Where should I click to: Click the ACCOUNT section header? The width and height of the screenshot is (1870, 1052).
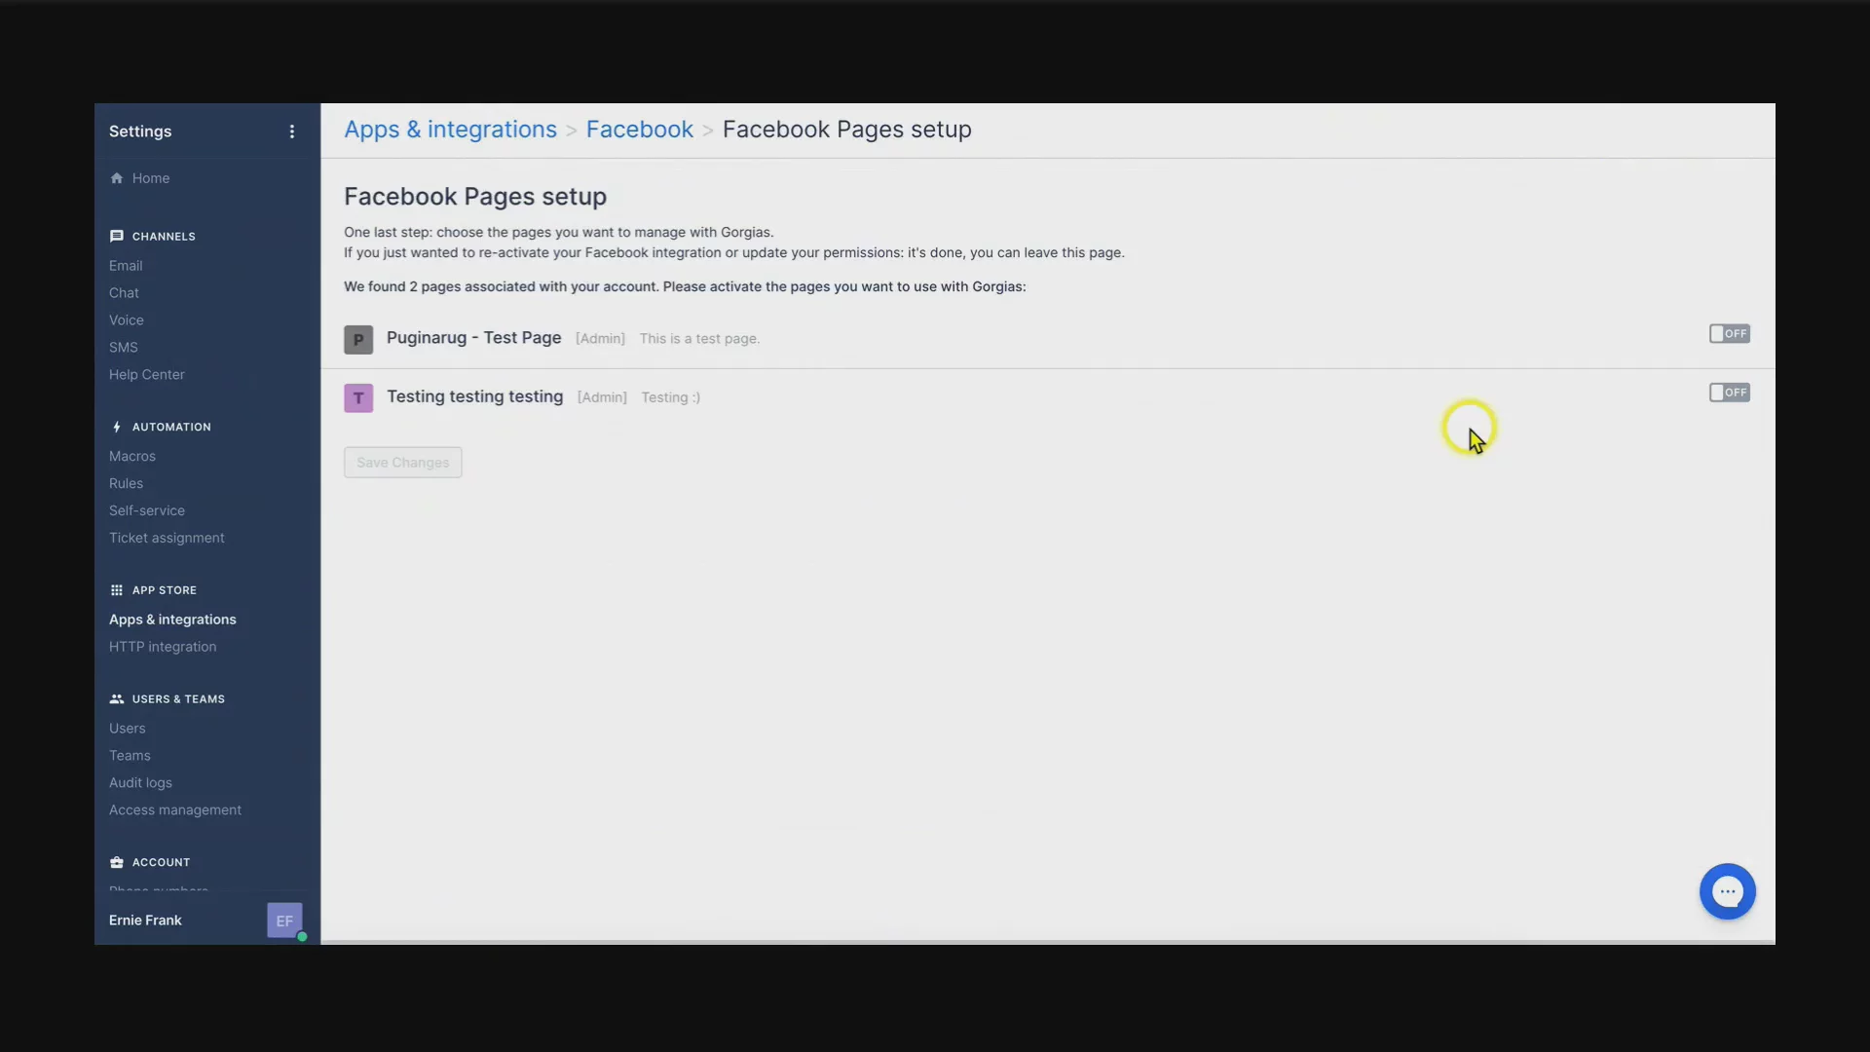[x=162, y=863]
